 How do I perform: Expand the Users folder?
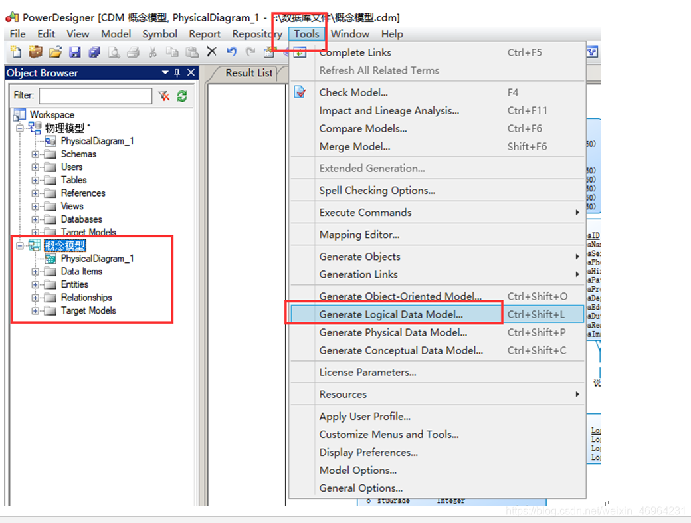coord(35,167)
